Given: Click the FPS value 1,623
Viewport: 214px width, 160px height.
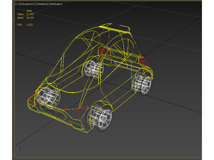Looking at the screenshot, I should pyautogui.click(x=29, y=25).
